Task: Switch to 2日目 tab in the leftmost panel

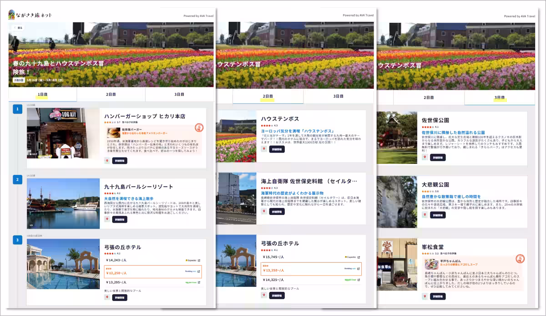Action: 111,95
